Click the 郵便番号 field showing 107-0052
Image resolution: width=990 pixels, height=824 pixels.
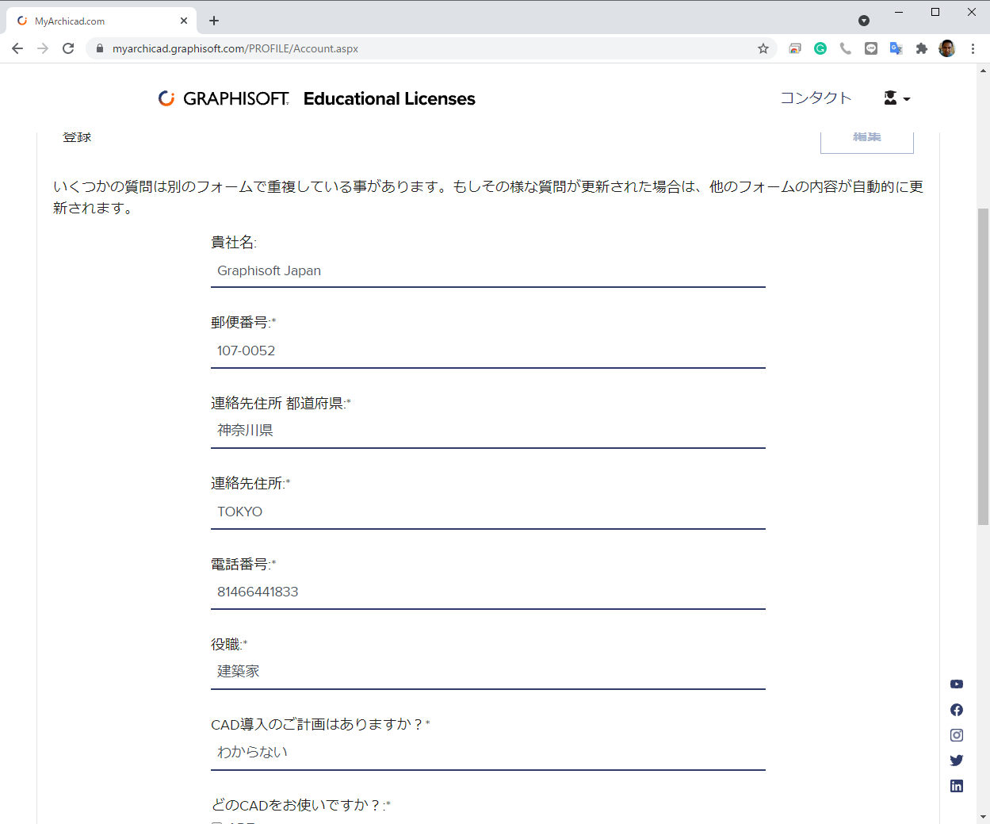click(488, 351)
